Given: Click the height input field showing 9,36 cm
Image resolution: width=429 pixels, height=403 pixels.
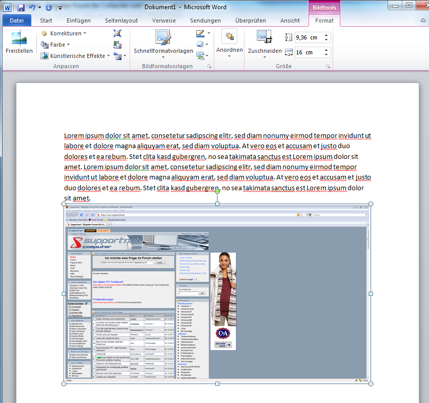Looking at the screenshot, I should point(309,37).
